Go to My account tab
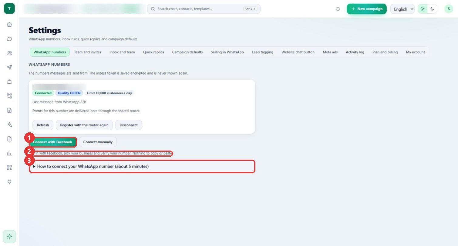 [x=415, y=52]
